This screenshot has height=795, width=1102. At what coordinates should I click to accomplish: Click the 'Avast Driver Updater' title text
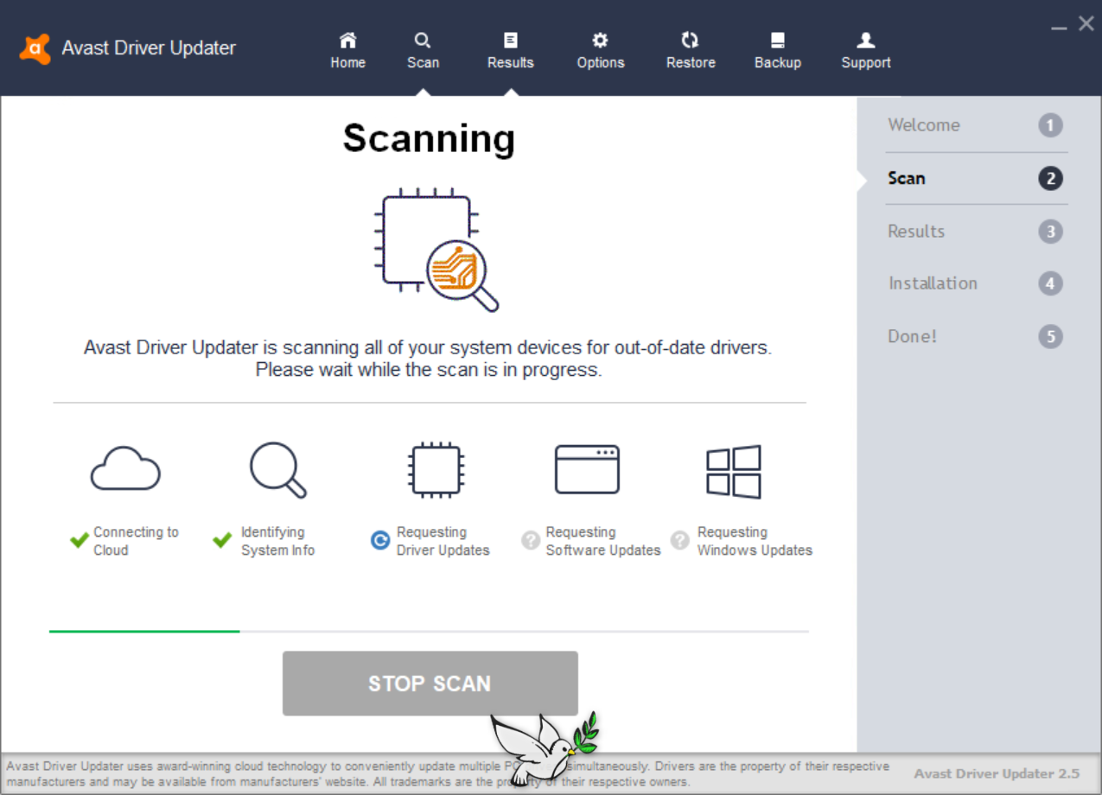149,48
